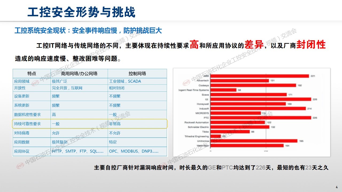Select the Codesys chart label
342x192 pixels.
204,85
